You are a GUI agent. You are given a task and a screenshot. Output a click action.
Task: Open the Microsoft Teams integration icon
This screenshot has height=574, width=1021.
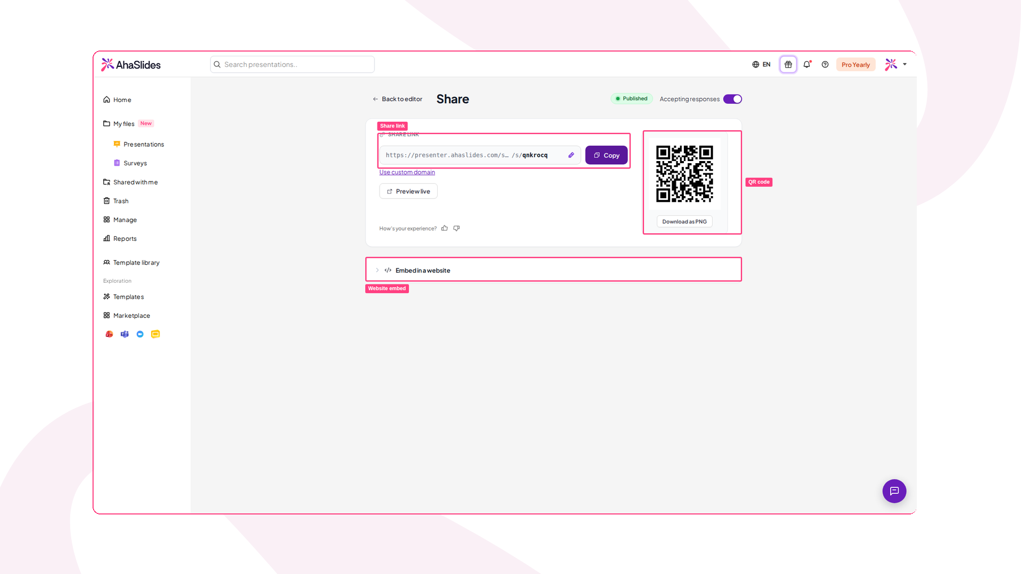pos(124,334)
